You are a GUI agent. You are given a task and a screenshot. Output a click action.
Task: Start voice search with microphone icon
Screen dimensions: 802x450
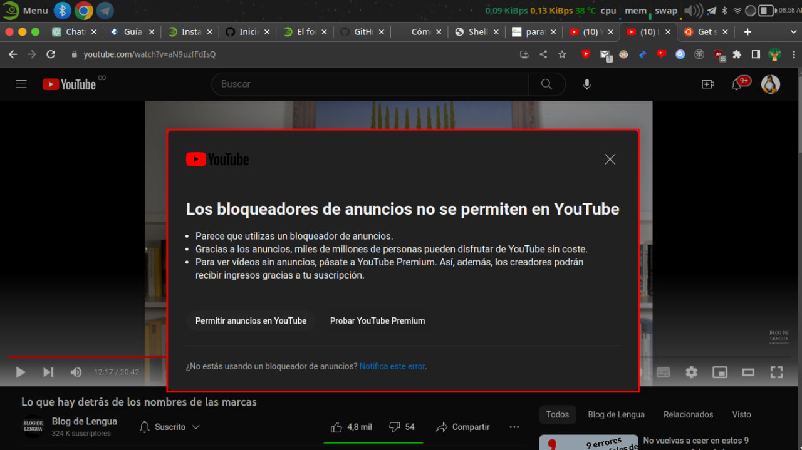(586, 84)
